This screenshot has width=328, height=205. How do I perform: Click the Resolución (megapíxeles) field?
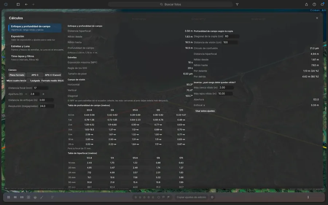pos(47,106)
